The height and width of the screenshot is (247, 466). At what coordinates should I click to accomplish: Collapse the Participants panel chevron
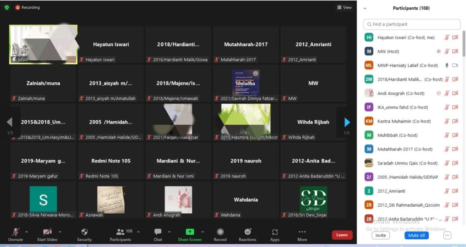pyautogui.click(x=365, y=8)
